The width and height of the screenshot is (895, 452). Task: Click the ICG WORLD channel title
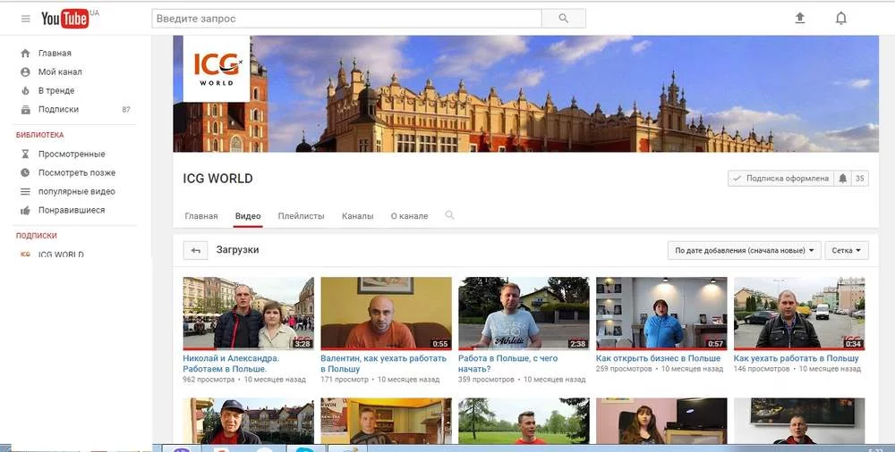tap(217, 179)
